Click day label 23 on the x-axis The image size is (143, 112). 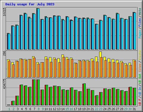[101, 109]
